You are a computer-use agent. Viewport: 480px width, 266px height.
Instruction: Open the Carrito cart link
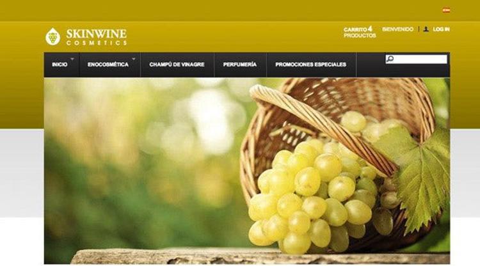coord(355,29)
